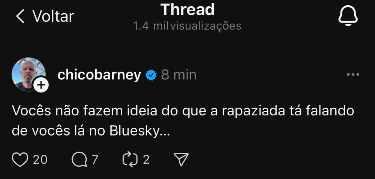This screenshot has width=375, height=179.
Task: Click the blue verified badge
Action: click(x=151, y=75)
